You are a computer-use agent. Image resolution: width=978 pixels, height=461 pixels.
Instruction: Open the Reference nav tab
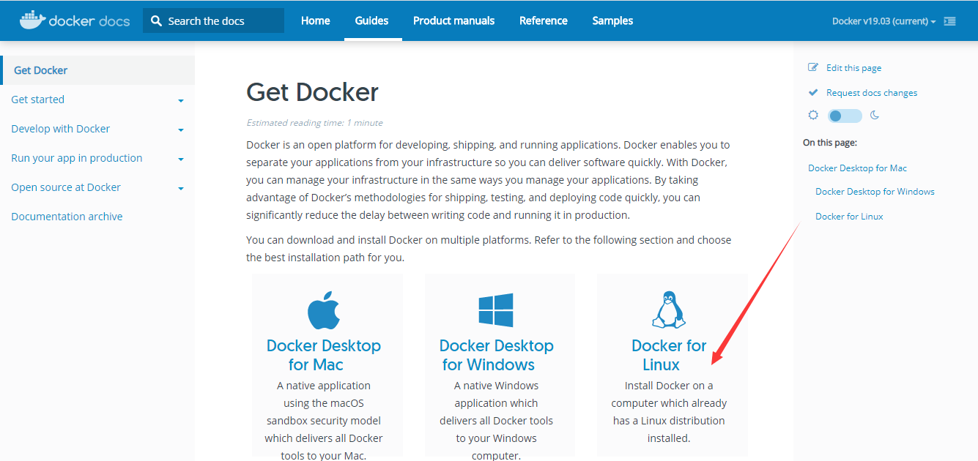(x=544, y=20)
